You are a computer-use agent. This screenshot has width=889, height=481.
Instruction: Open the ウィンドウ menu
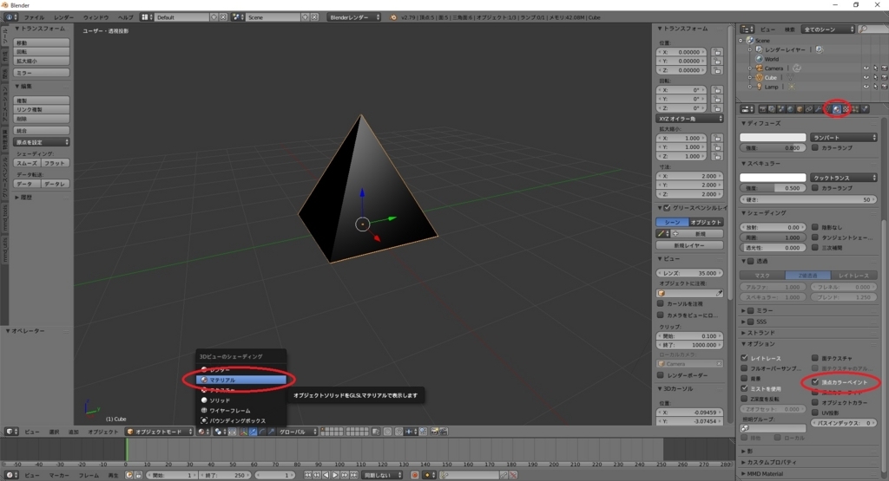(x=95, y=17)
